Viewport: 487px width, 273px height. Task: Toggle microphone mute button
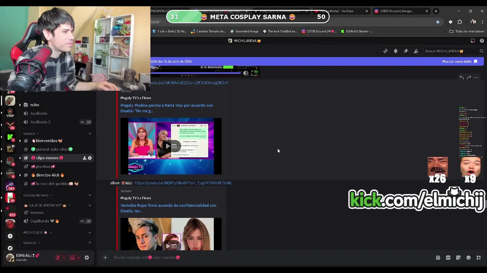click(58, 257)
